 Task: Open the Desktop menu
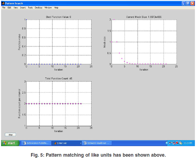38,8
